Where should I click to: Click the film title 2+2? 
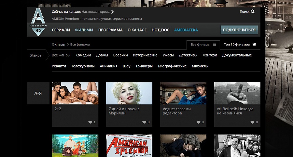coord(58,109)
